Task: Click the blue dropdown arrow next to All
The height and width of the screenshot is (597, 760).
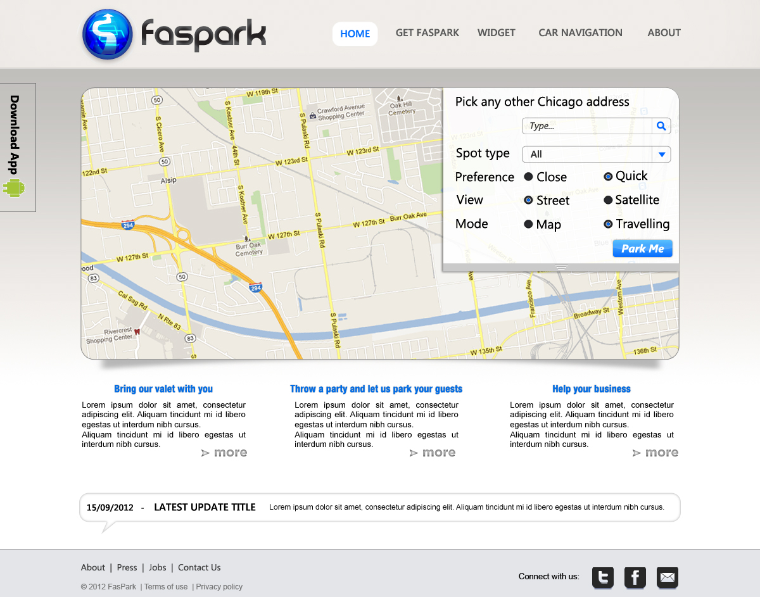Action: [662, 154]
